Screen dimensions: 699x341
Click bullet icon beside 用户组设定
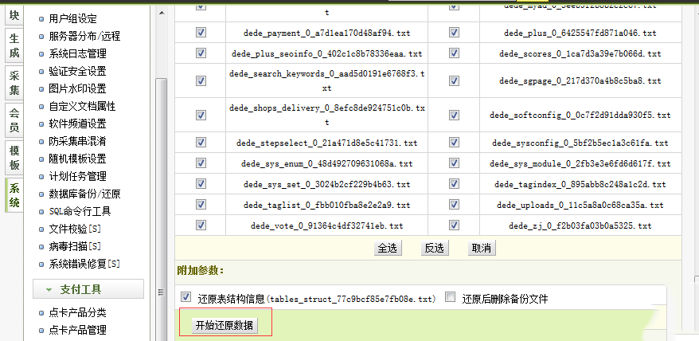(x=42, y=18)
